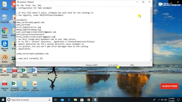Click the scroll down arrow in Notepad
The height and width of the screenshot is (102, 182).
[151, 60]
